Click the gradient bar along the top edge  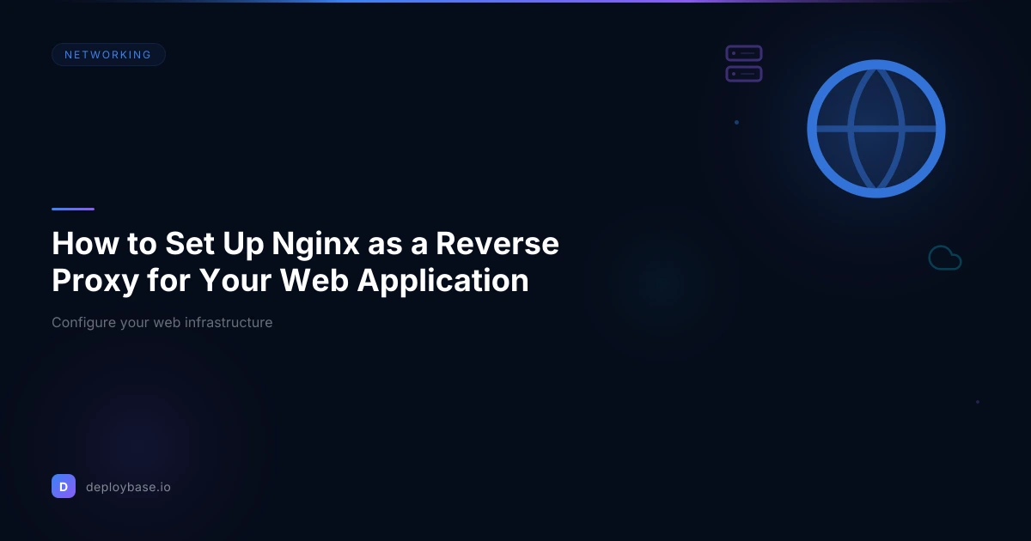tap(515, 2)
